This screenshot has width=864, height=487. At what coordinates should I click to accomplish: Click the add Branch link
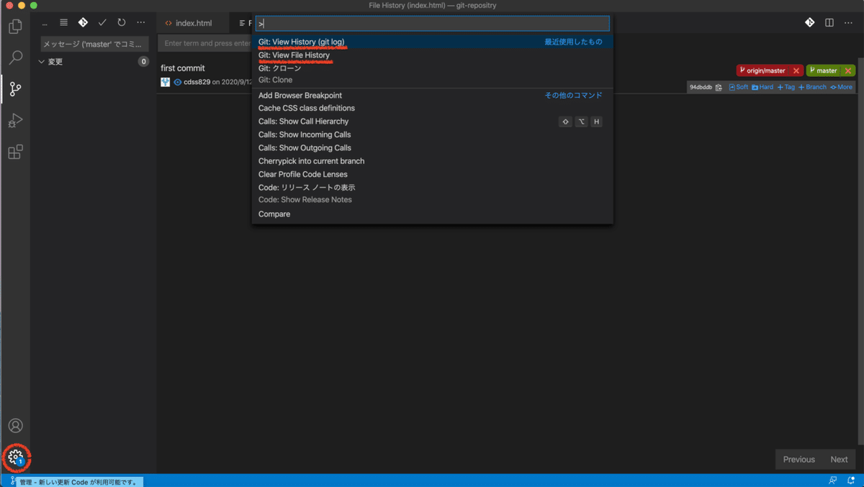pyautogui.click(x=813, y=87)
